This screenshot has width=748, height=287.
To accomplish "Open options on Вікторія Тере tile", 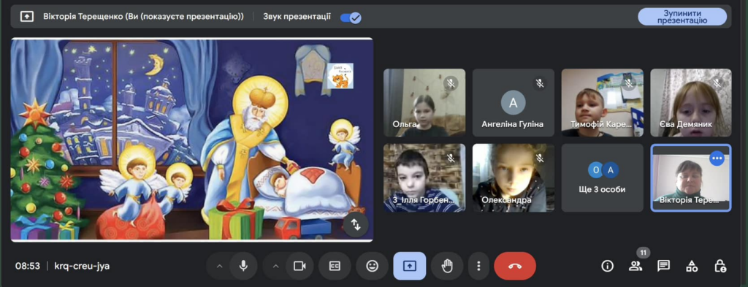I will (x=717, y=158).
